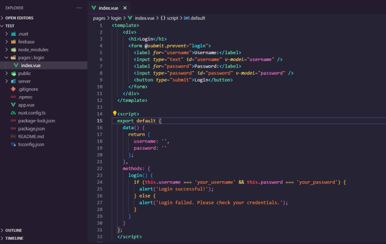
Task: Expand the firebase folder chevron
Action: click(x=7, y=42)
